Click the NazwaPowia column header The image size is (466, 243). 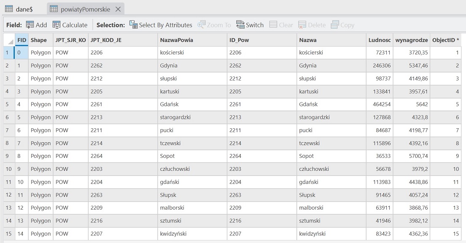click(176, 40)
